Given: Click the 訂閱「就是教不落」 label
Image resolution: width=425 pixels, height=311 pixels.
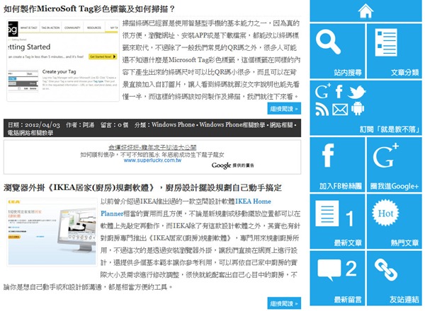Looking at the screenshot, I should (x=389, y=129).
